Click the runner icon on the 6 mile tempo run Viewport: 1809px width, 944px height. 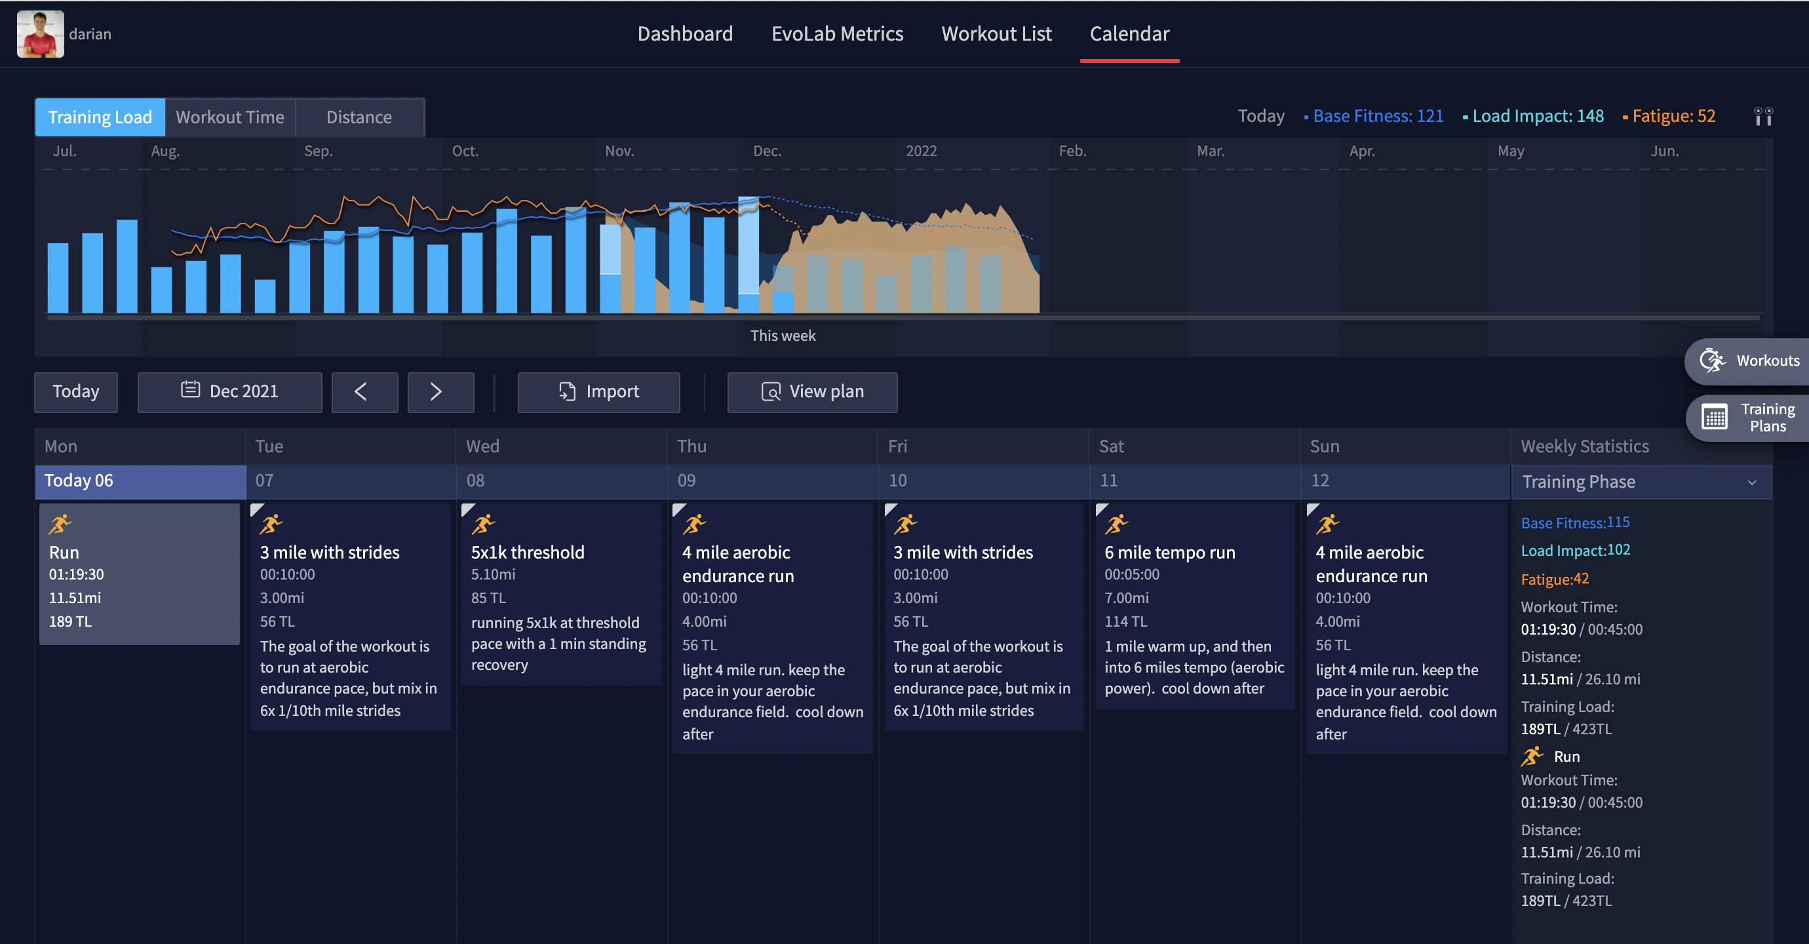(1117, 524)
